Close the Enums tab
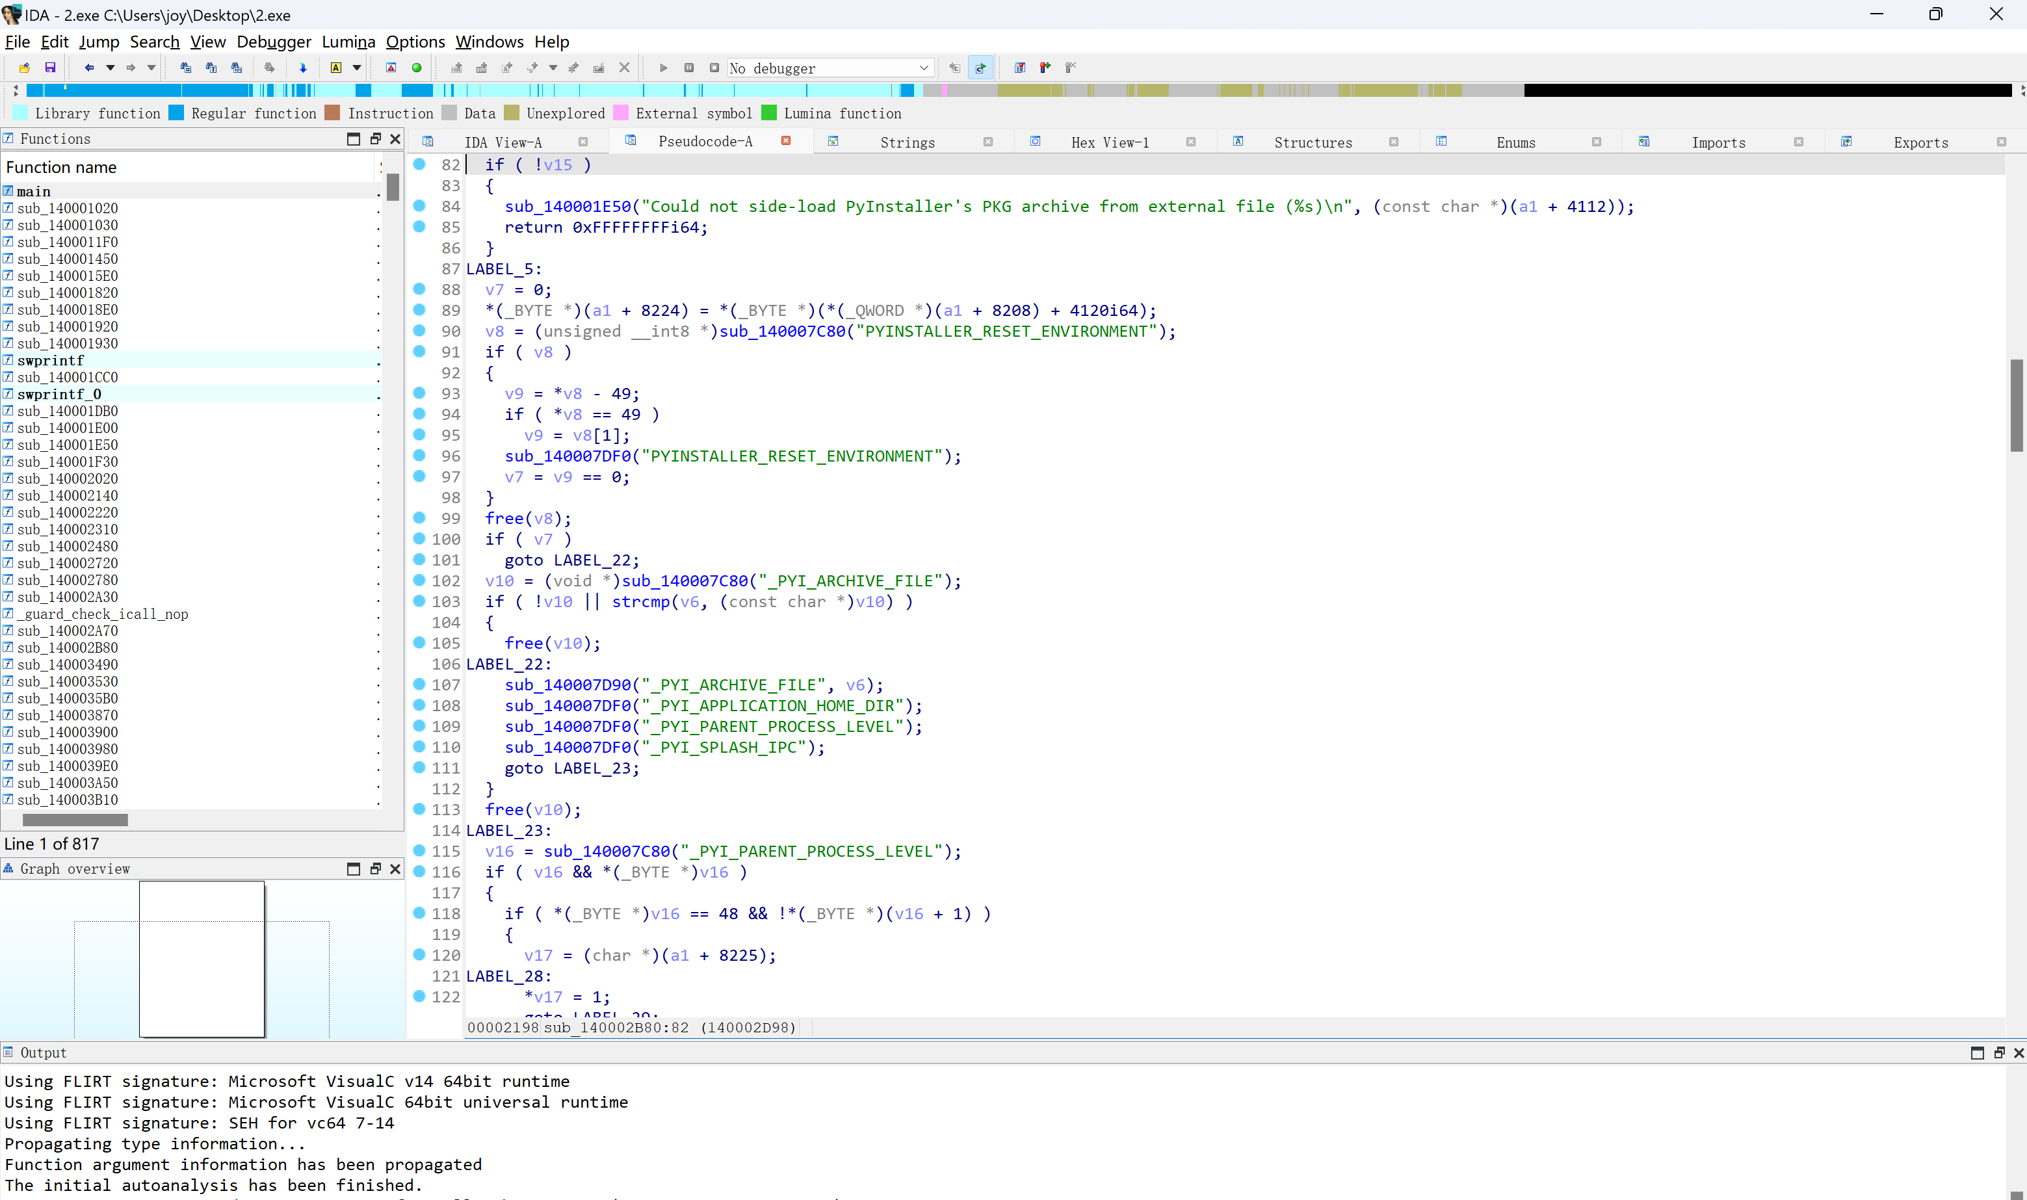The width and height of the screenshot is (2027, 1200). pos(1595,142)
